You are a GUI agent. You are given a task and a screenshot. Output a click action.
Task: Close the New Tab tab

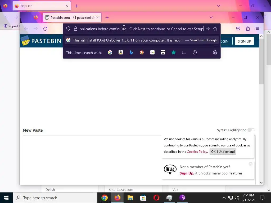[x=67, y=6]
